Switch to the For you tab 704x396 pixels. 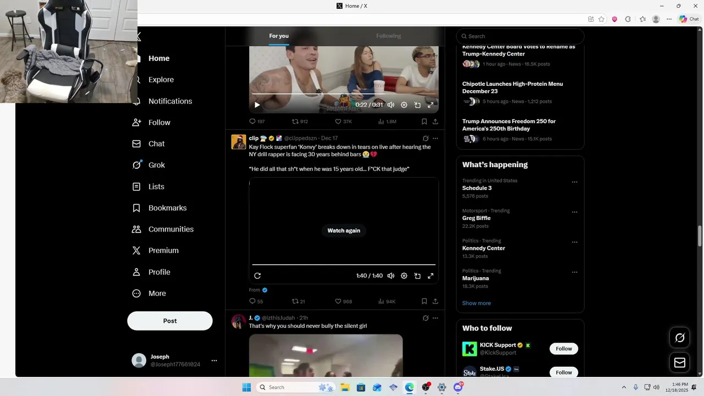pos(279,36)
